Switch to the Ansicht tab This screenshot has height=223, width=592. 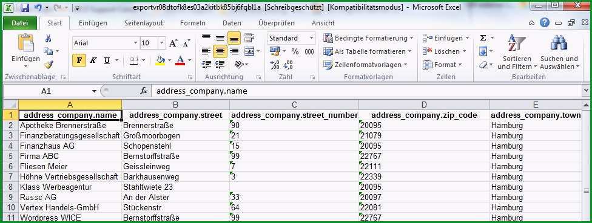(323, 23)
